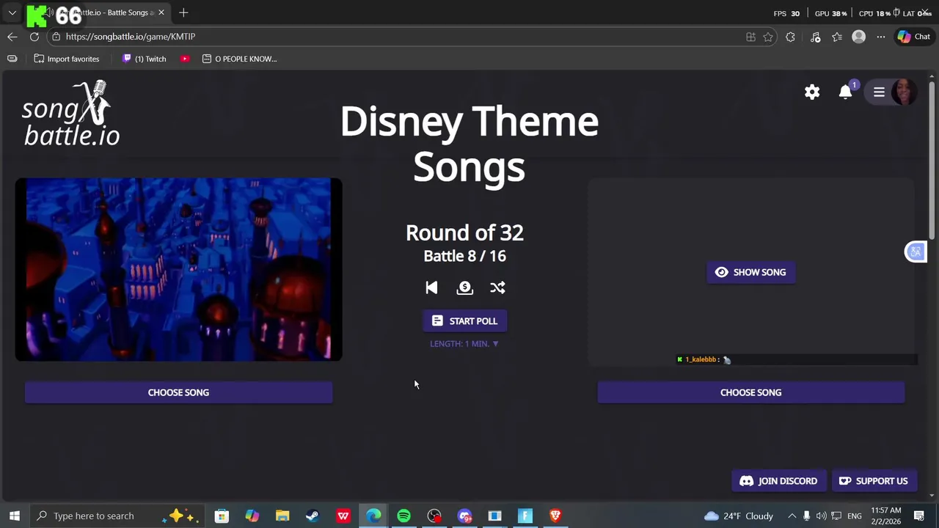Image resolution: width=939 pixels, height=528 pixels.
Task: Open the weather widget 24°F Cloudy
Action: 738,516
